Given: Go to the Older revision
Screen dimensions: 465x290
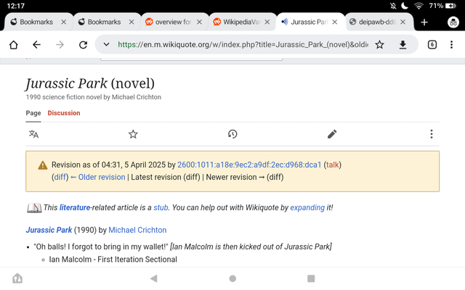Looking at the screenshot, I should (98, 177).
